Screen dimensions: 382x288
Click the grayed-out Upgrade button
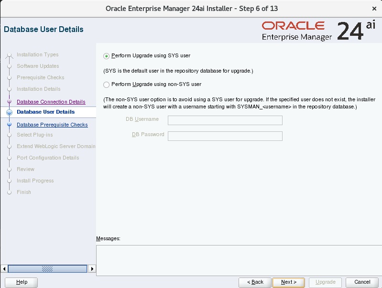click(x=325, y=282)
